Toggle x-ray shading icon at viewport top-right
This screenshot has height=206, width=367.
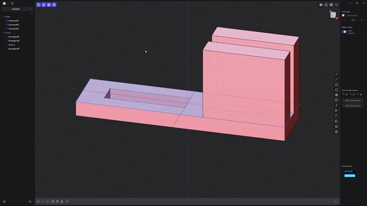tap(331, 5)
